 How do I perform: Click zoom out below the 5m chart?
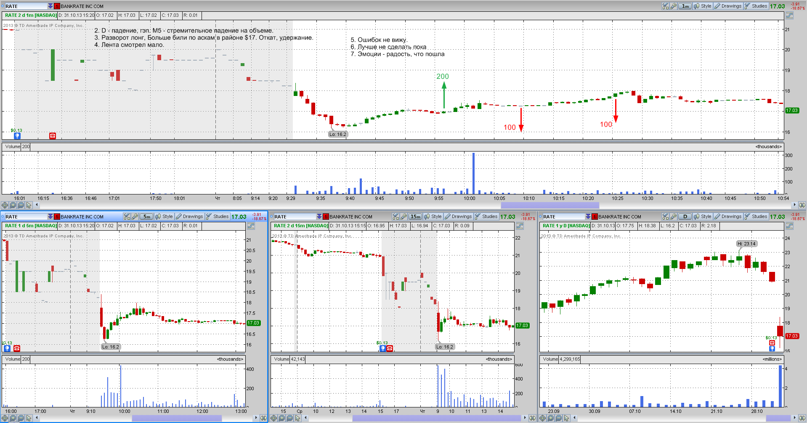21,418
